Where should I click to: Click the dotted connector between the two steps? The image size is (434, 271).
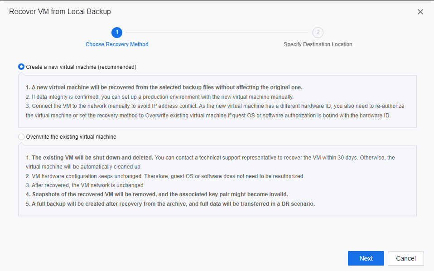(x=217, y=32)
